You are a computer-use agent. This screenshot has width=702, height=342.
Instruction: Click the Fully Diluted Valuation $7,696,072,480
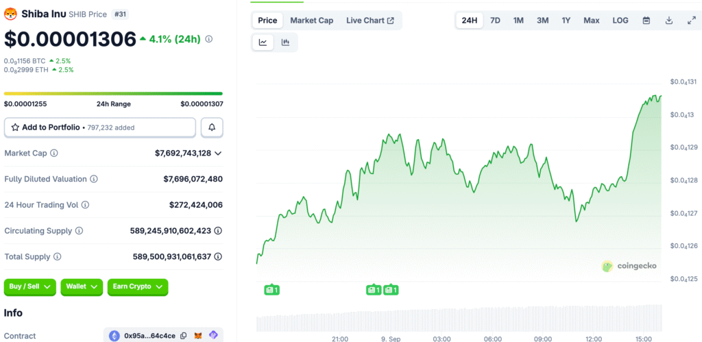tap(193, 179)
